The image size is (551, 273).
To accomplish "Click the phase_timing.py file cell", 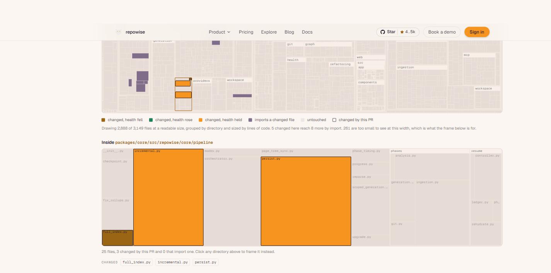I will tap(370, 155).
